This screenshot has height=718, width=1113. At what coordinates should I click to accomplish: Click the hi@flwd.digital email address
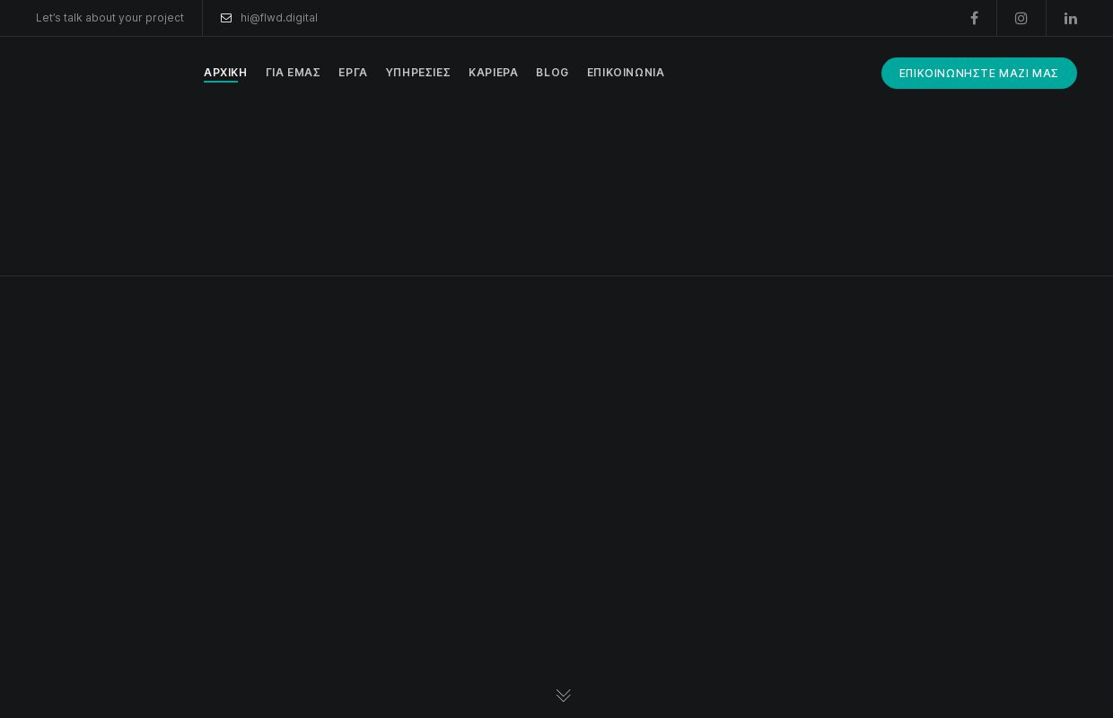click(x=279, y=18)
